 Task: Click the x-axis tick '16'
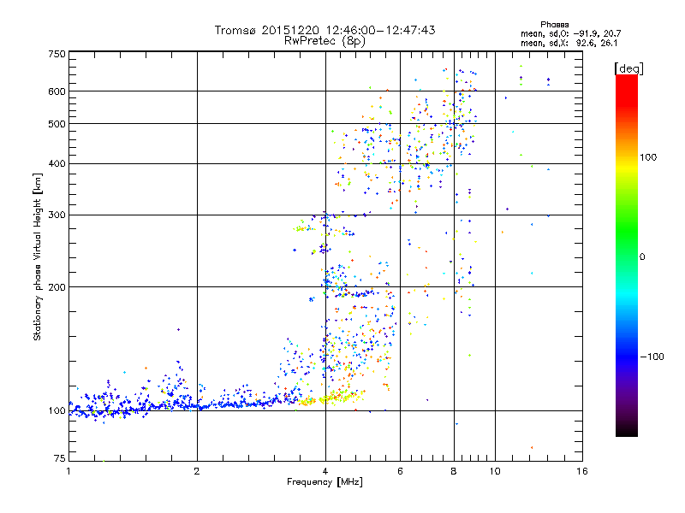(x=582, y=471)
